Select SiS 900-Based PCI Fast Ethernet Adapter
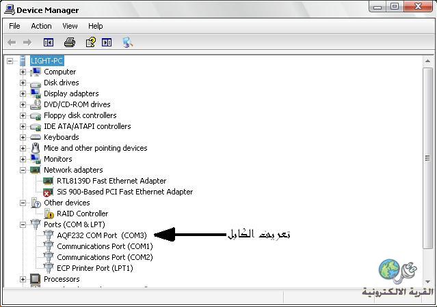Screen dimensions: 437x307 click(x=125, y=192)
